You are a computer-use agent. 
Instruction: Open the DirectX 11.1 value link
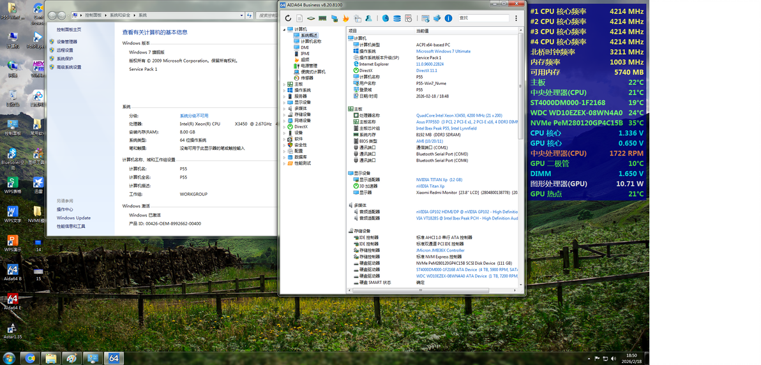pyautogui.click(x=426, y=70)
